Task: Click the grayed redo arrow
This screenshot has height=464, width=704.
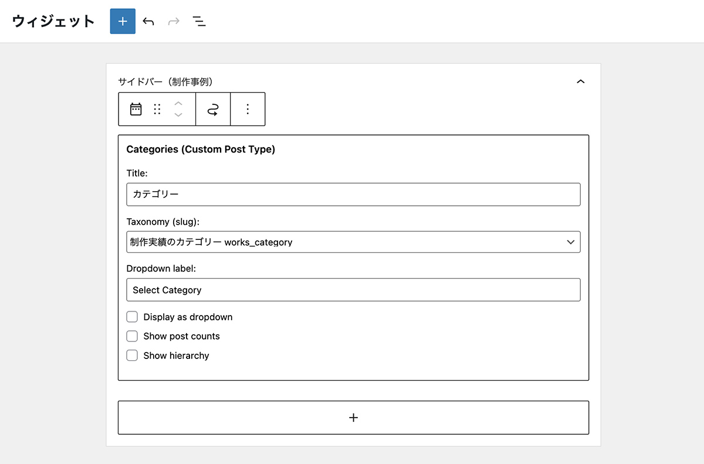Action: (x=174, y=22)
